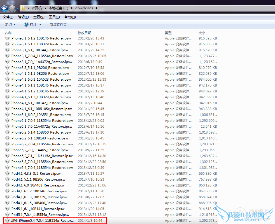Screen dimensions: 275x224
Task: Click file name iPod4,1_6.1.3_10B329_Restore.ipsw
Action: 39,197
